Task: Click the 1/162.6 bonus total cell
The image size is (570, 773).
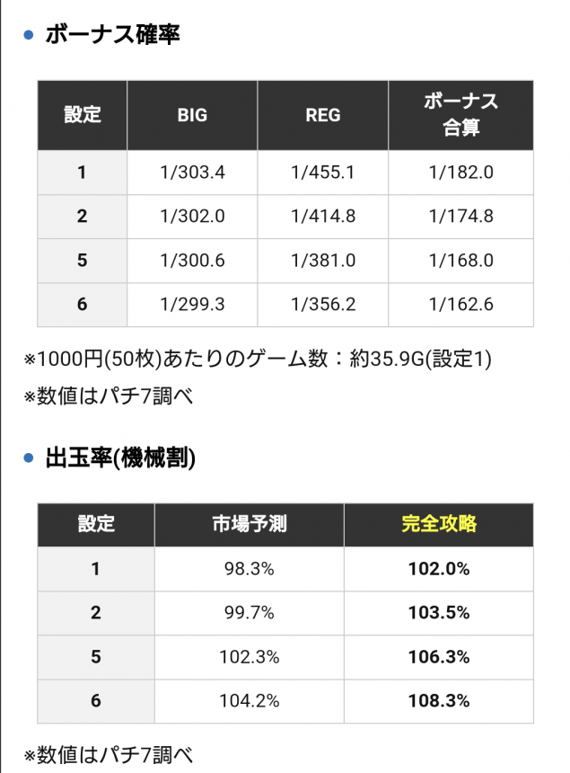Action: 460,305
